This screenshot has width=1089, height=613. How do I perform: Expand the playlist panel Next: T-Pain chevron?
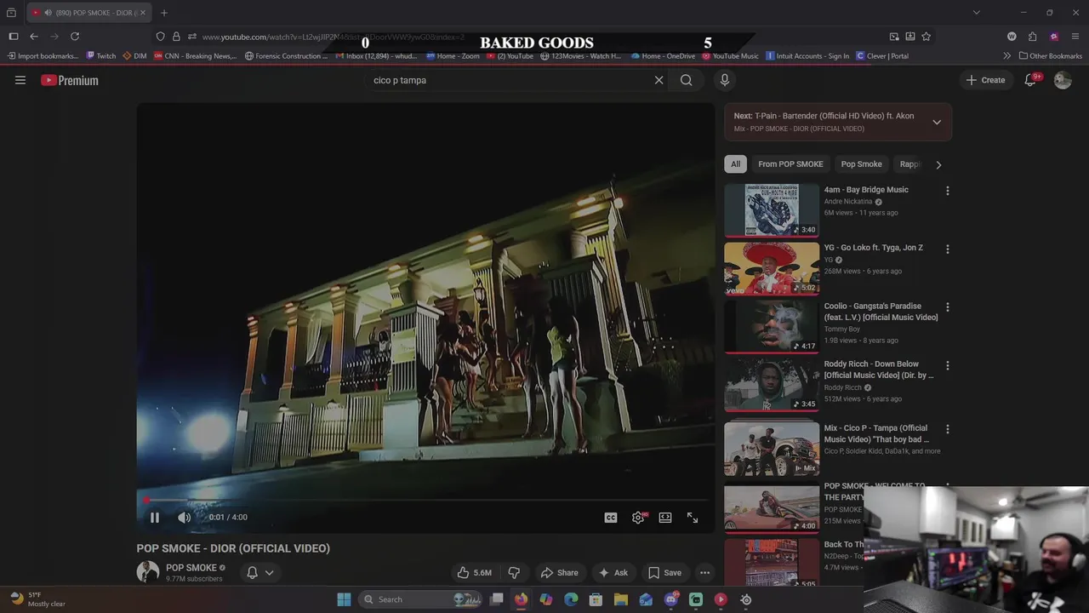tap(937, 122)
